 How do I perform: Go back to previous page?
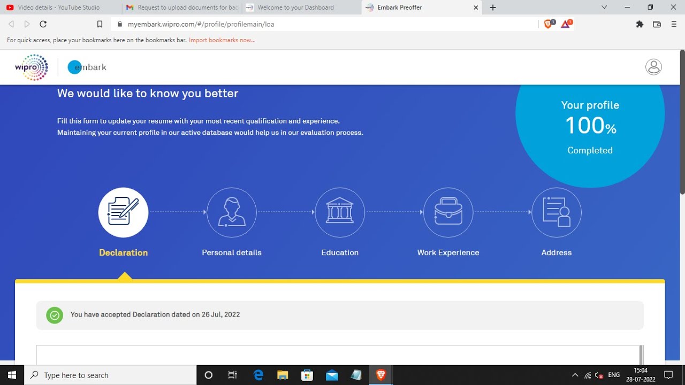click(11, 24)
